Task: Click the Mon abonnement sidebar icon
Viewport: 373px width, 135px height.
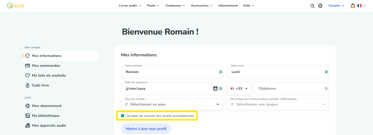Action: click(x=28, y=106)
